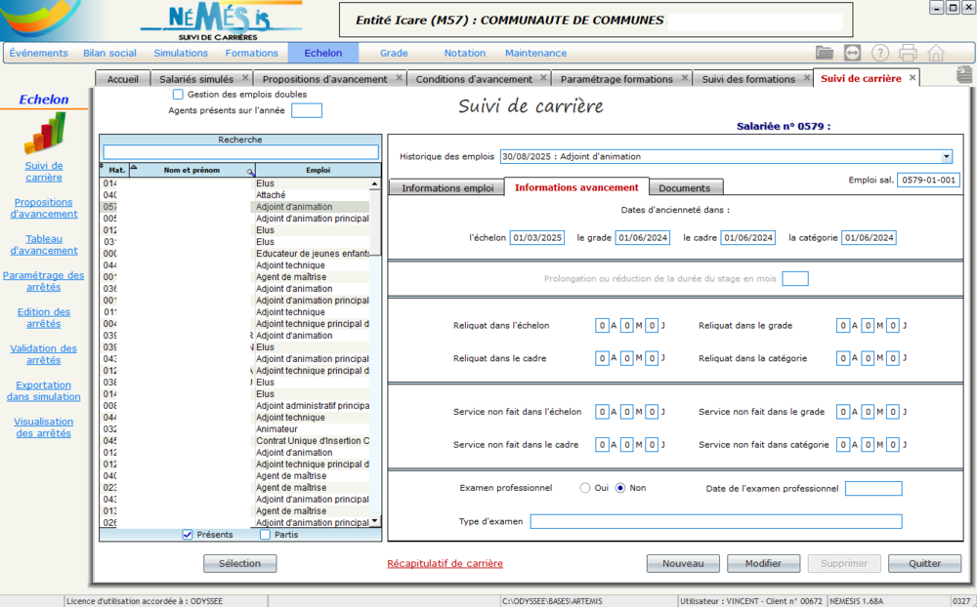
Task: Sort list by the Mat. column header
Action: (116, 170)
